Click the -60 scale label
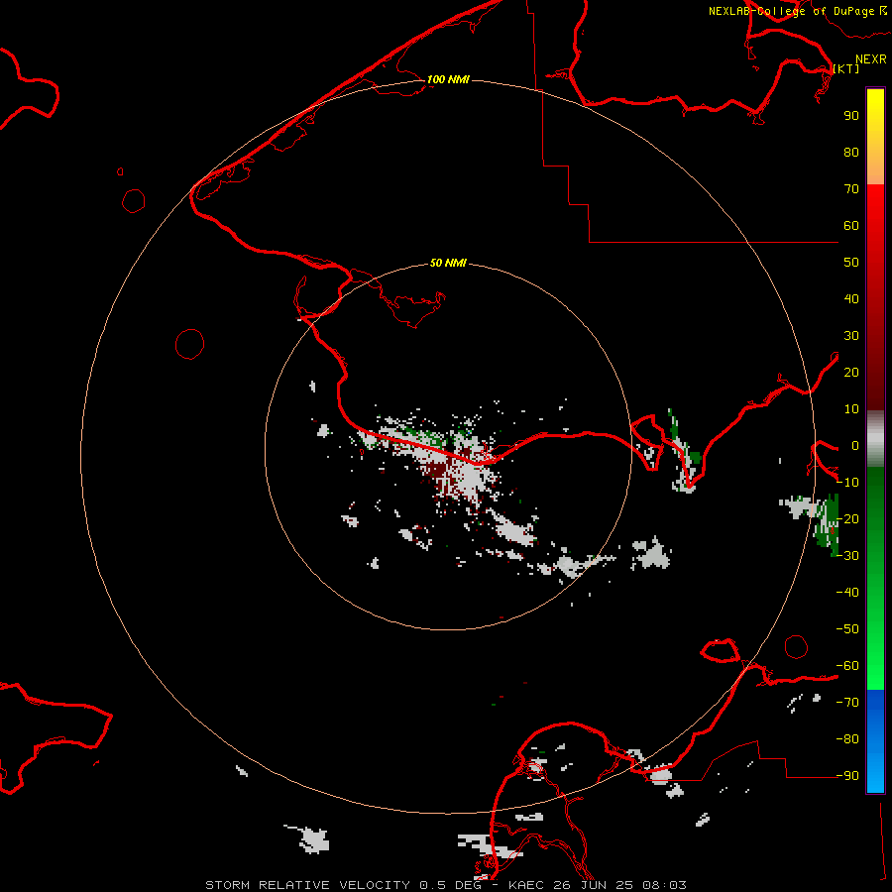This screenshot has width=892, height=892. 847,666
